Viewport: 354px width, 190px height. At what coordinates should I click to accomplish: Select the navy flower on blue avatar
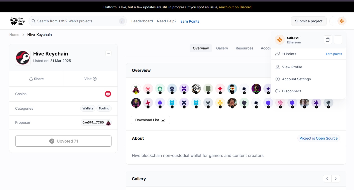[x=172, y=89]
